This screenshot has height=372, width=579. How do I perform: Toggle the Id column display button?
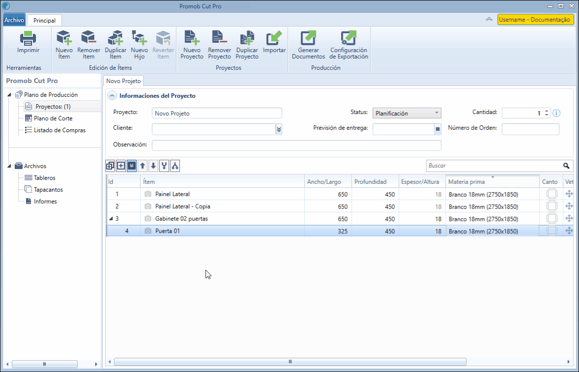(132, 166)
